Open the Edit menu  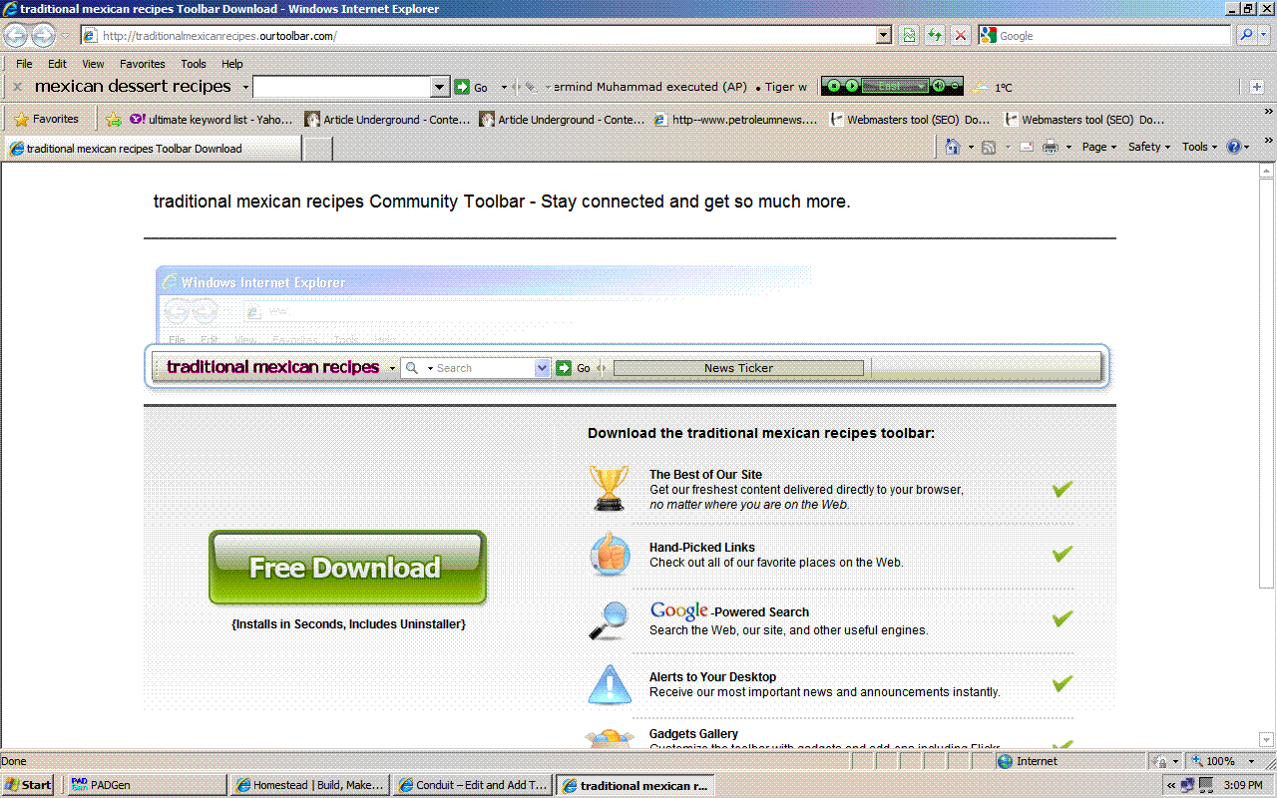58,64
